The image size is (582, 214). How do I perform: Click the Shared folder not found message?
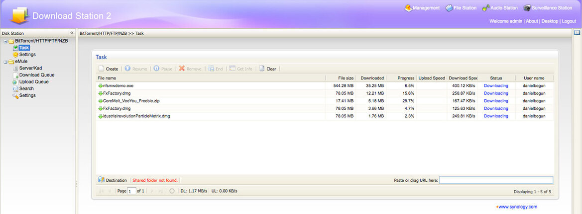click(155, 180)
